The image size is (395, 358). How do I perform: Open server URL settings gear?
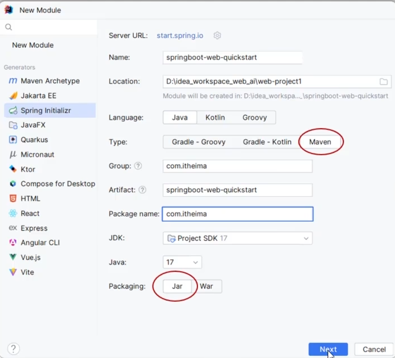[217, 36]
